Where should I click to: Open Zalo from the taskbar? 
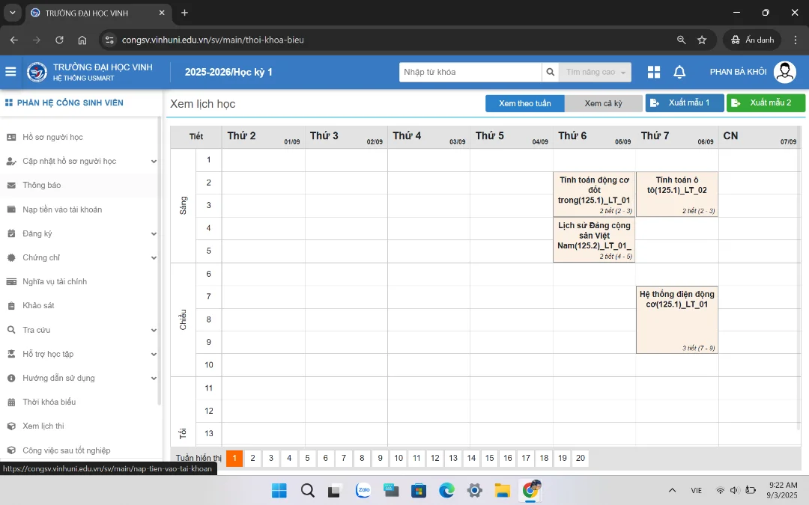coord(363,491)
